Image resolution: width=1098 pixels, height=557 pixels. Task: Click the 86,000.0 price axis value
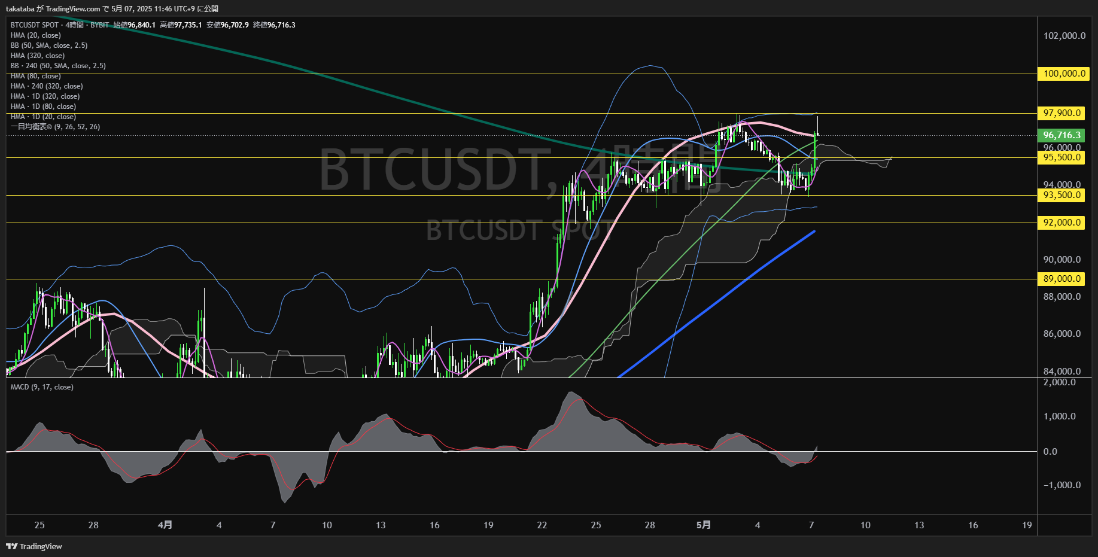point(1062,334)
